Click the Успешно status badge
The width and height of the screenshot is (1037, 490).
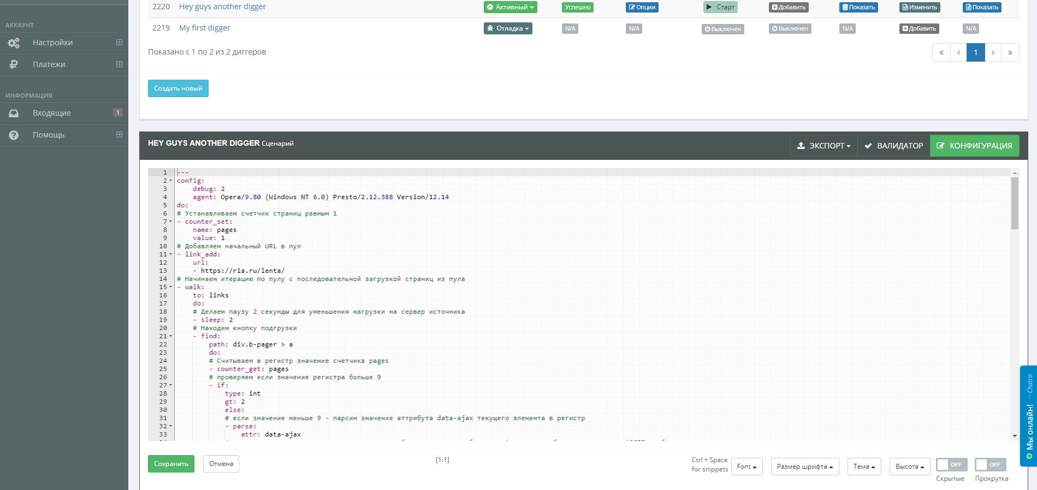click(578, 7)
